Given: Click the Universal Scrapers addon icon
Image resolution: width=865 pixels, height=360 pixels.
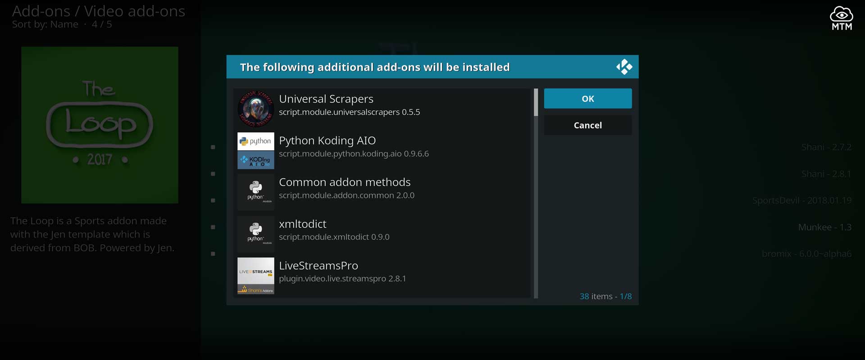Looking at the screenshot, I should 255,108.
